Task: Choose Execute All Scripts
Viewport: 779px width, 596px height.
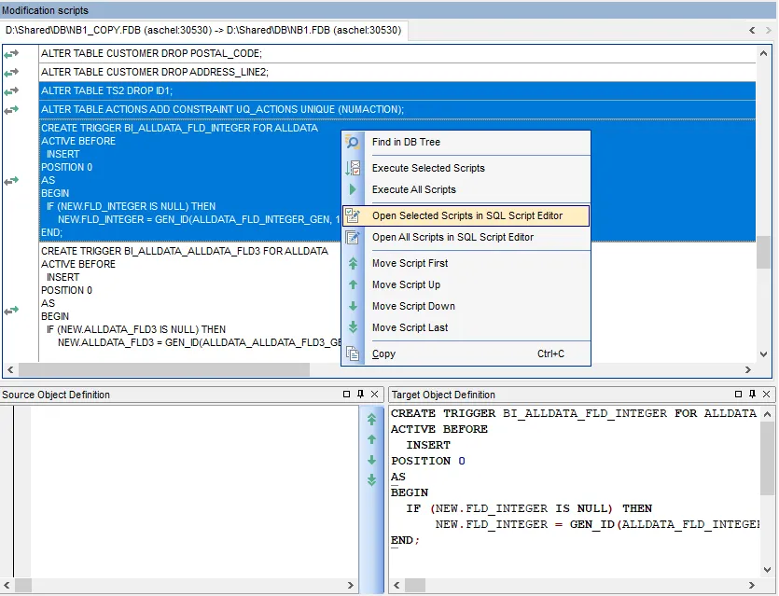Action: click(x=466, y=189)
